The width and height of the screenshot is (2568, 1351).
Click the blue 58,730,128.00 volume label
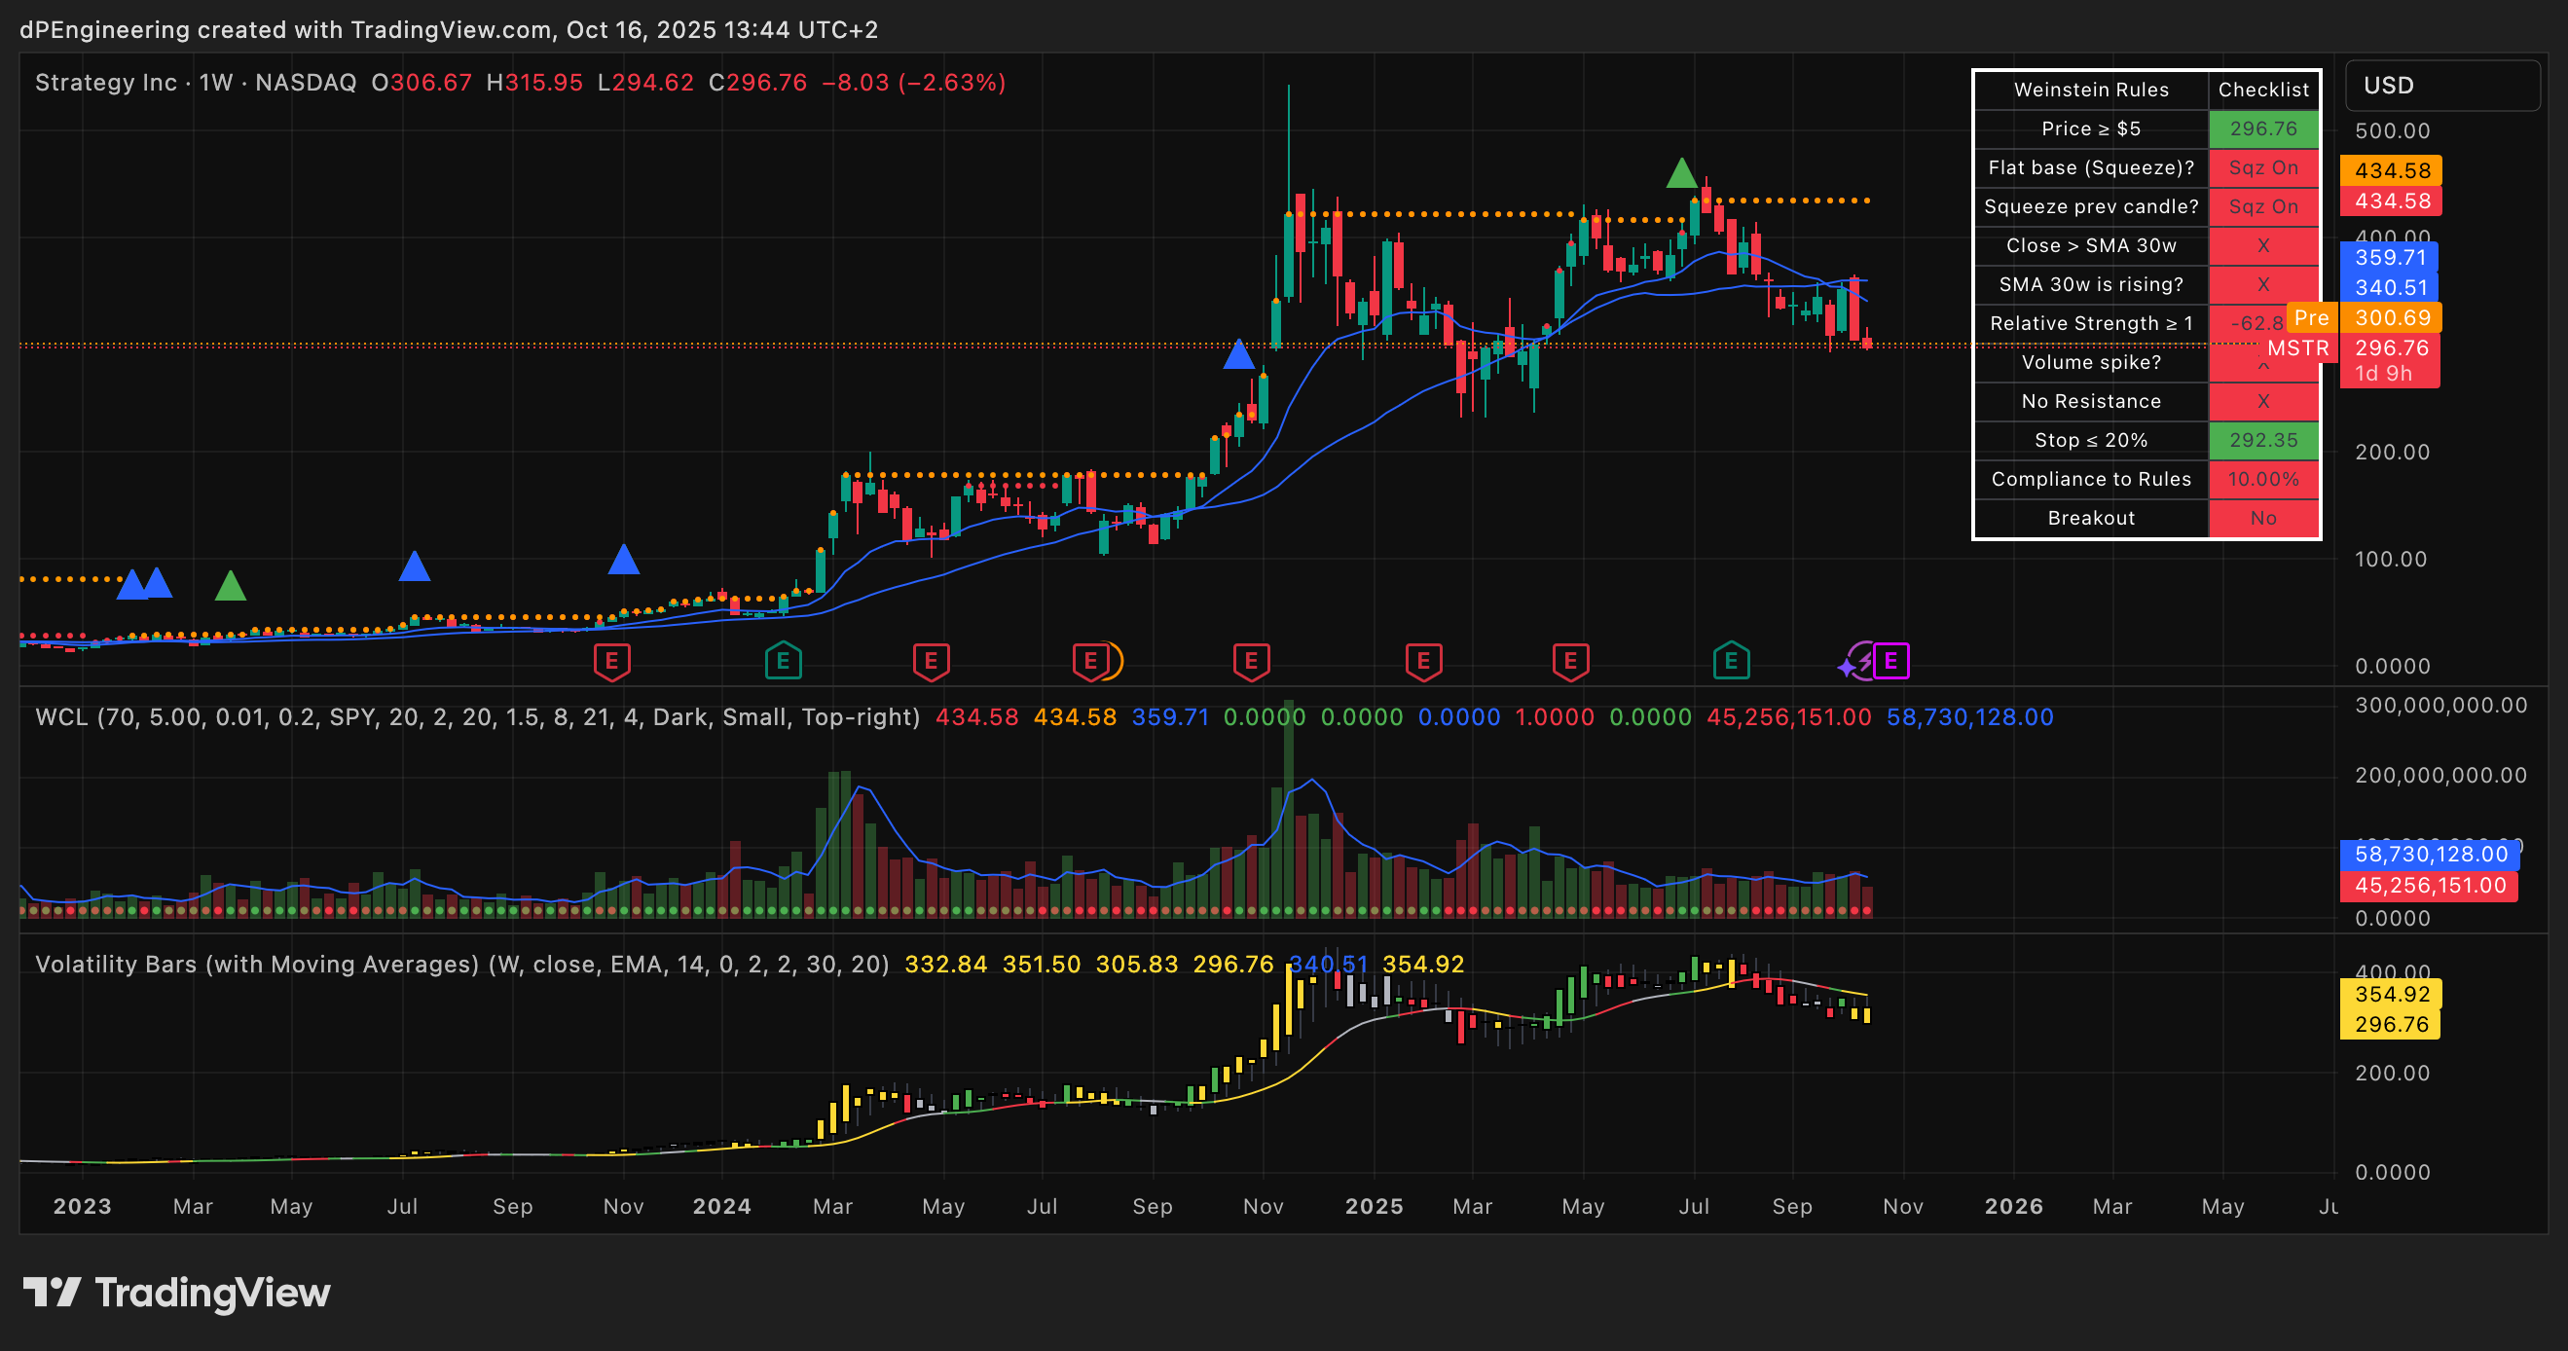coord(2430,855)
